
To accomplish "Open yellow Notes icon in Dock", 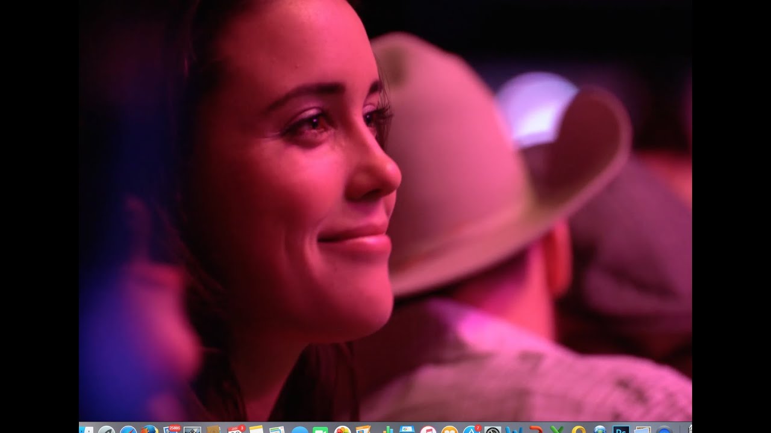I will pyautogui.click(x=257, y=429).
